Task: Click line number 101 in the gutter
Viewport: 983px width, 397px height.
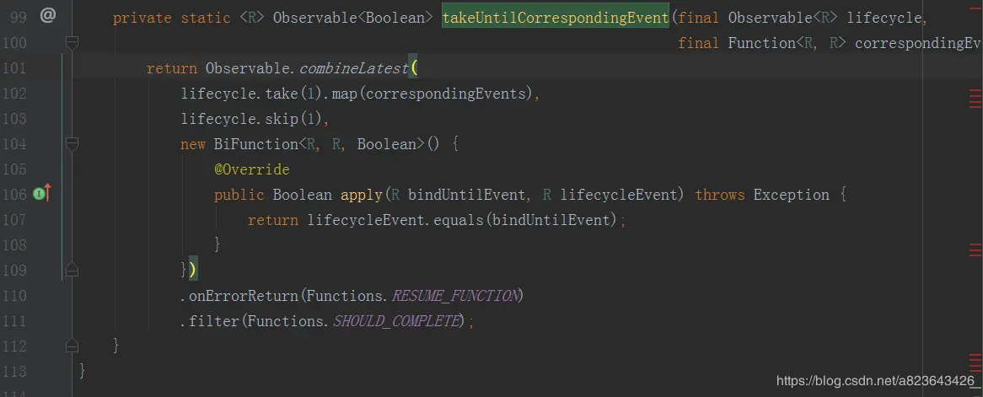Action: click(14, 67)
